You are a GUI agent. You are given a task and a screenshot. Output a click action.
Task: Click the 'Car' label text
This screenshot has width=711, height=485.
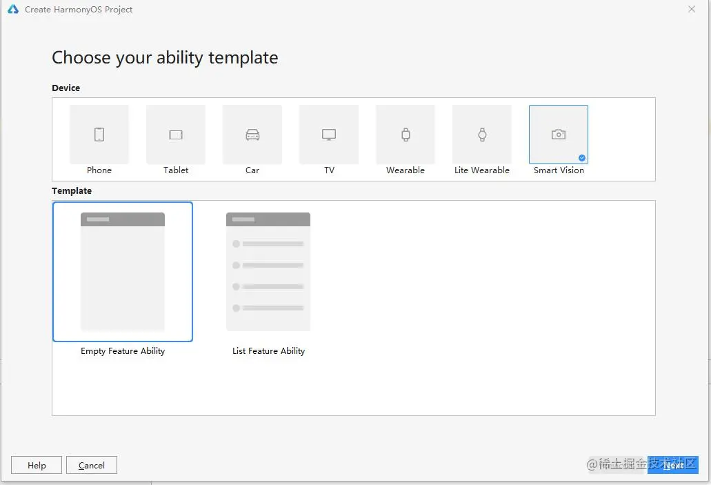pos(252,170)
